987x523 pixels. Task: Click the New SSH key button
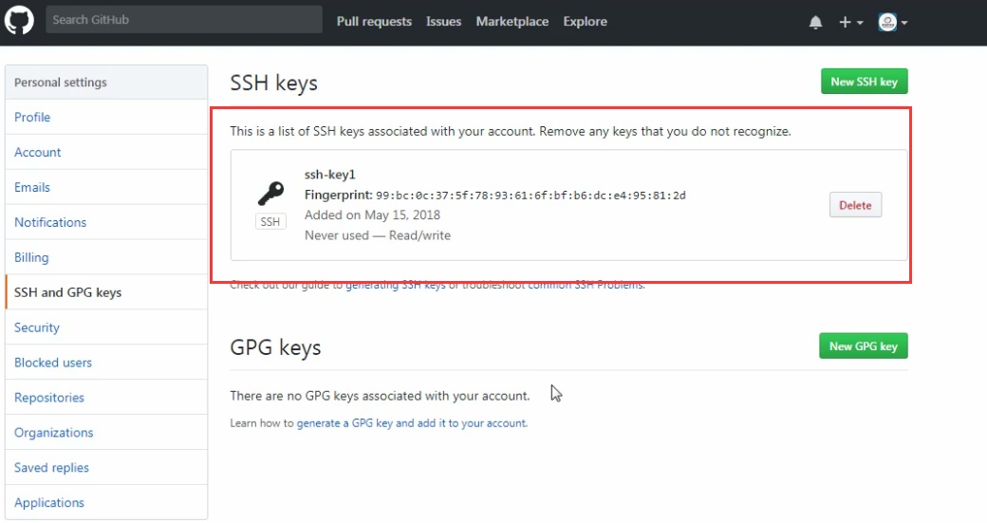tap(864, 82)
